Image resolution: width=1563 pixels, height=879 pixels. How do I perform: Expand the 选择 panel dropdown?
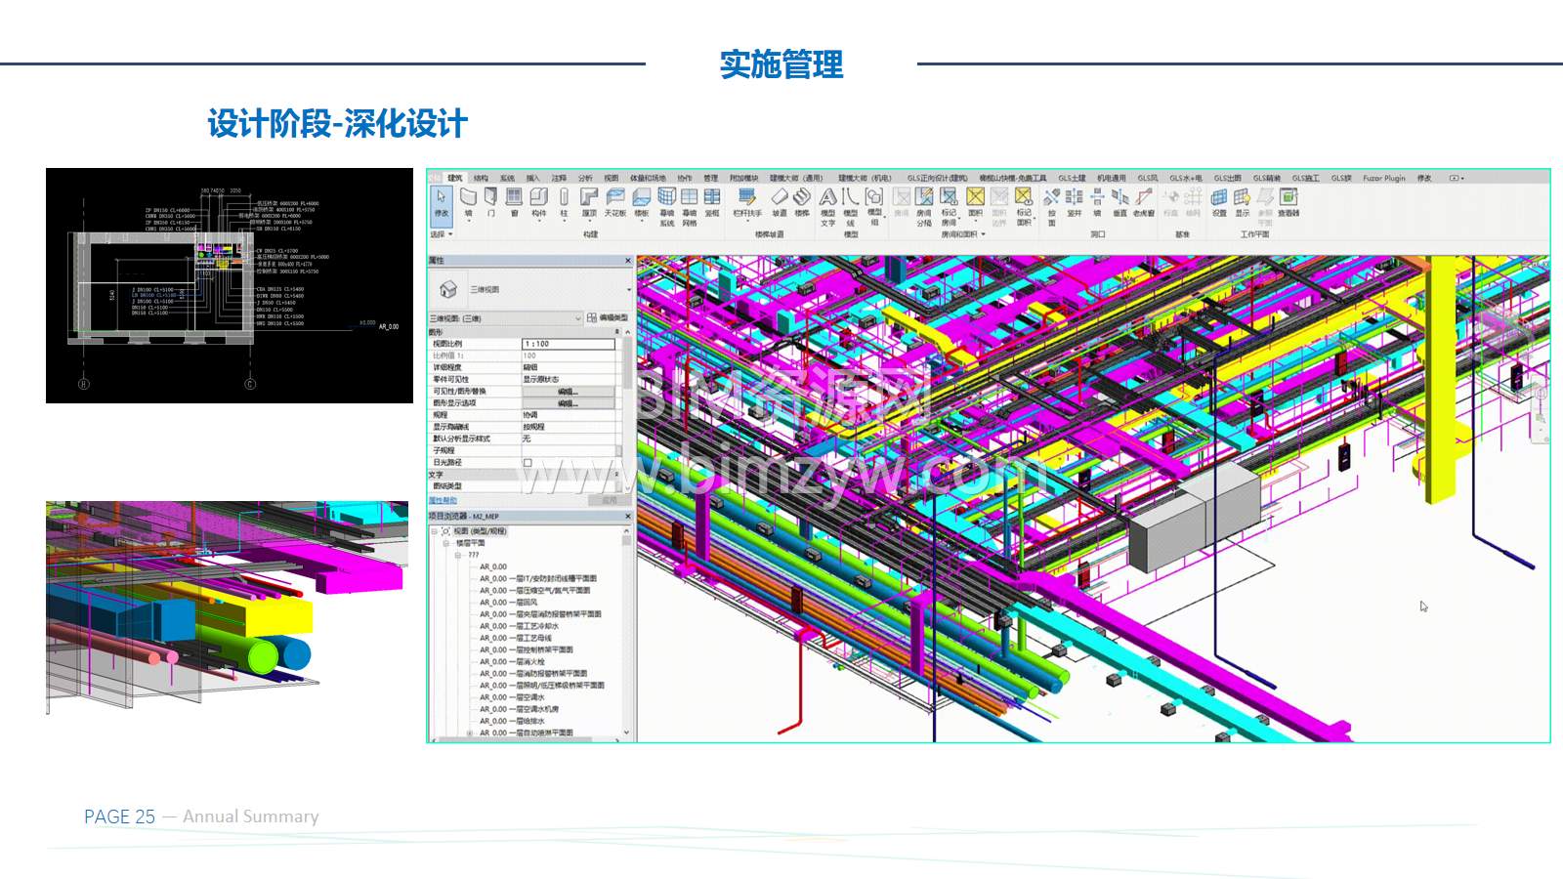[x=441, y=234]
